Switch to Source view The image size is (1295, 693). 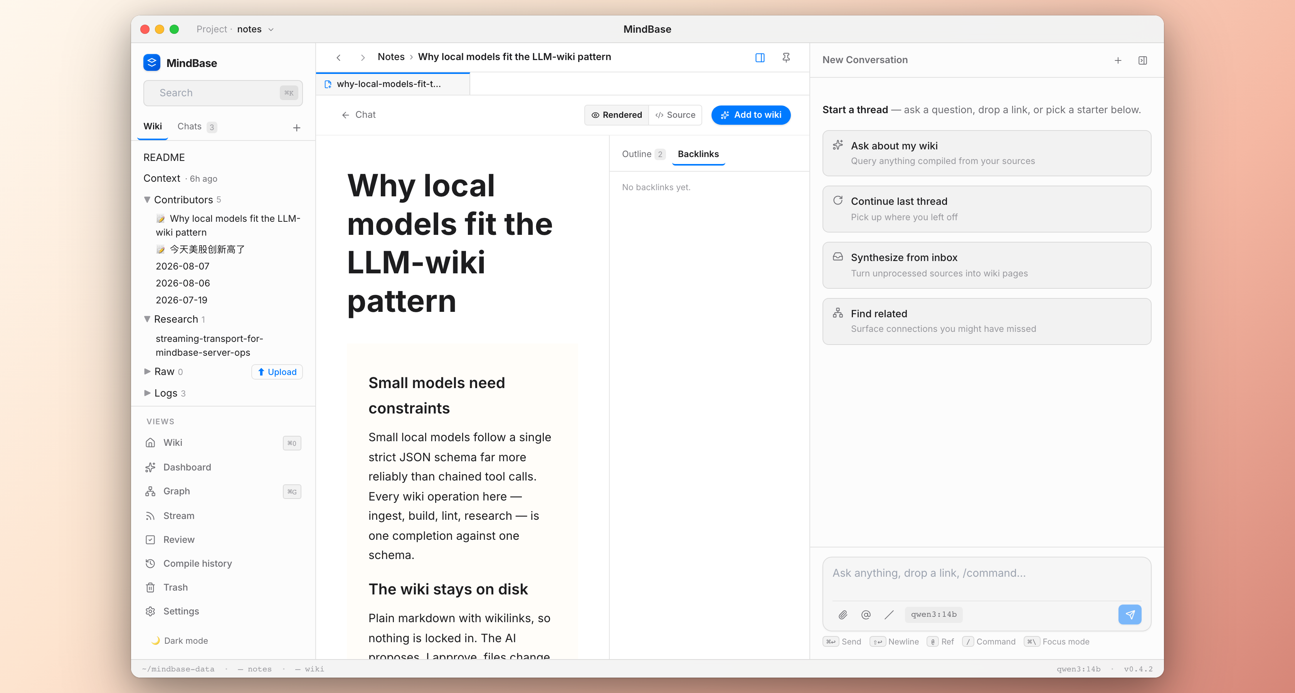[x=675, y=115]
